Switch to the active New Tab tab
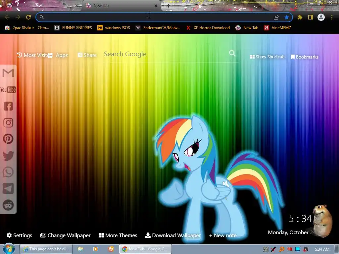Screen dimensions: 339x254 [121, 6]
